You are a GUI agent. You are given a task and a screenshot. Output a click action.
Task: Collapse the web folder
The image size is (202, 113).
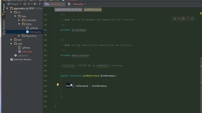pos(11,44)
